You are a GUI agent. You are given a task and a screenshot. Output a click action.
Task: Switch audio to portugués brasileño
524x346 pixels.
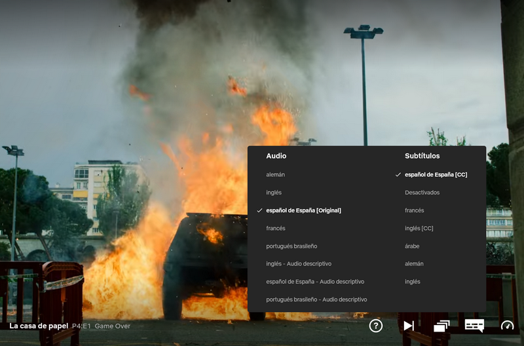click(x=291, y=246)
